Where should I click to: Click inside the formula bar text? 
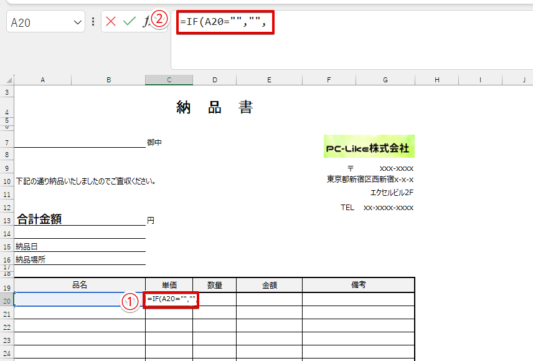click(224, 22)
